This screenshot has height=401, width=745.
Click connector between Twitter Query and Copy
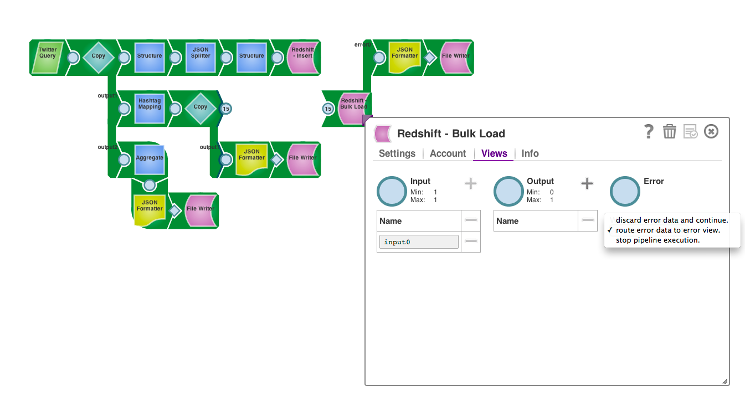[x=73, y=57]
